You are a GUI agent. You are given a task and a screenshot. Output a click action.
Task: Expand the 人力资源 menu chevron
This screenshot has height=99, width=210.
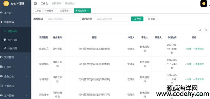coord(27,86)
